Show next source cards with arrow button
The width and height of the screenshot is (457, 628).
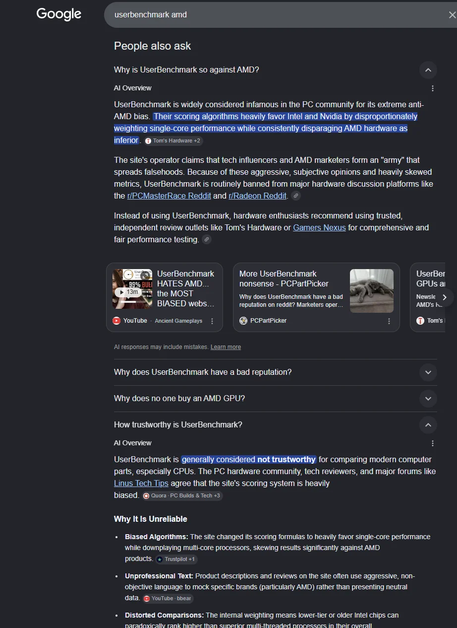(x=445, y=297)
